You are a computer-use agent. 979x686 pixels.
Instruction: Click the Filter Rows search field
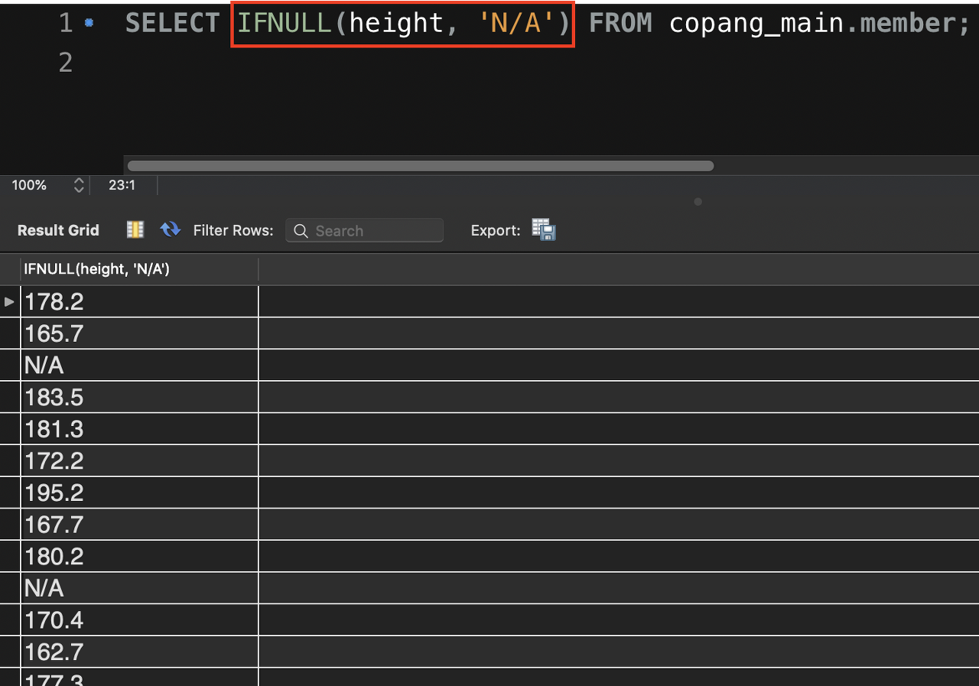[364, 230]
